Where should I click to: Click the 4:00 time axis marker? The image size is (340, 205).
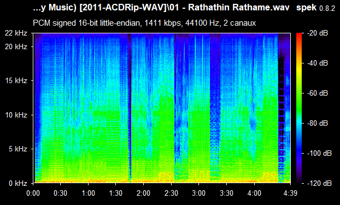tap(254, 193)
